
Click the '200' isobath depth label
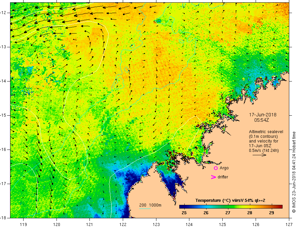tap(143, 205)
